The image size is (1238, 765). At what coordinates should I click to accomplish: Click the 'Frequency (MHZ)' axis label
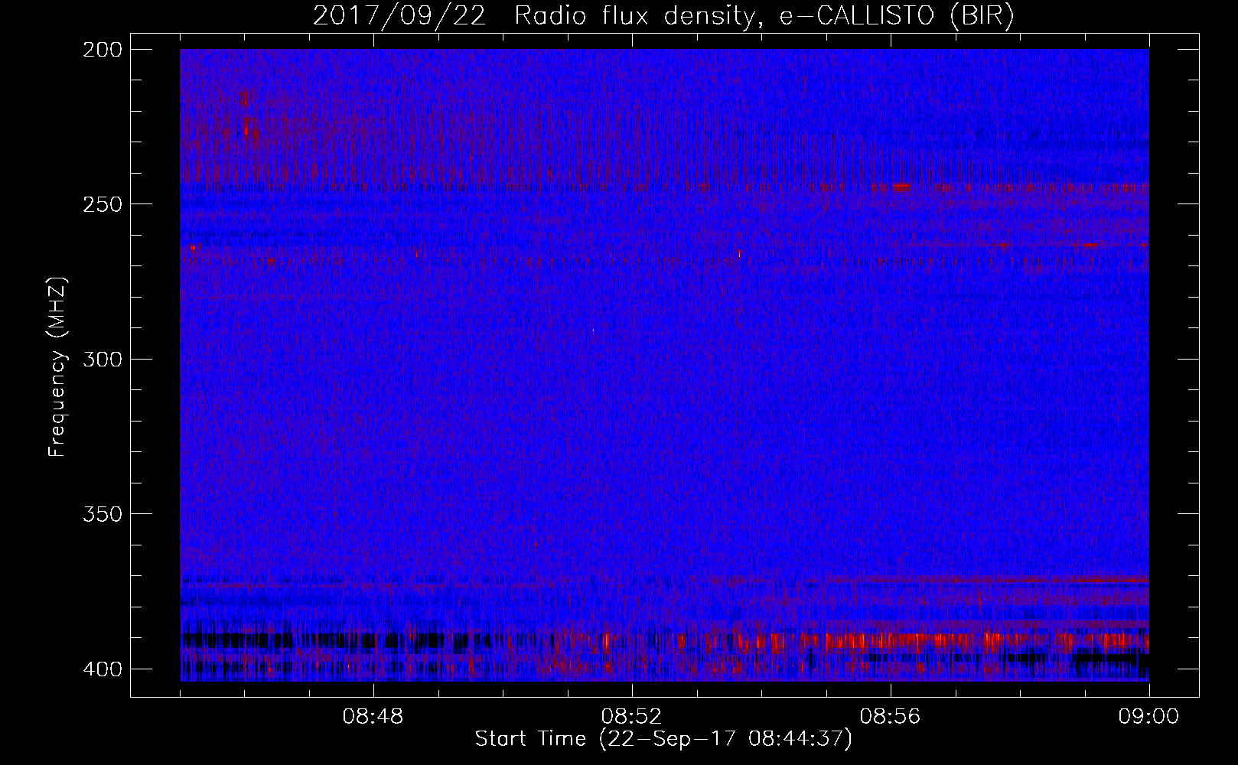tap(57, 367)
